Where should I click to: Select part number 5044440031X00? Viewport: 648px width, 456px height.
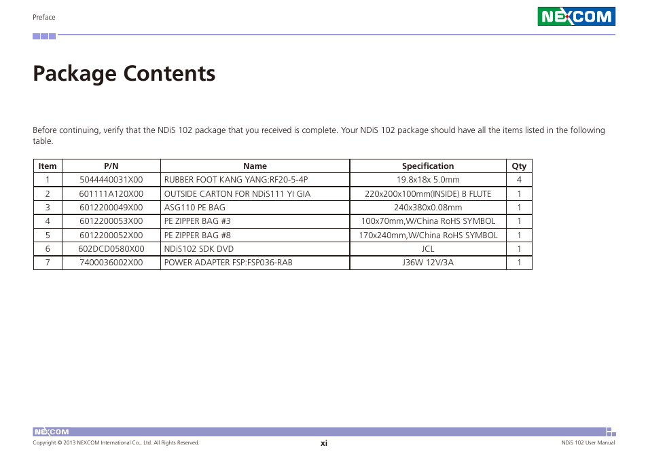(x=111, y=180)
